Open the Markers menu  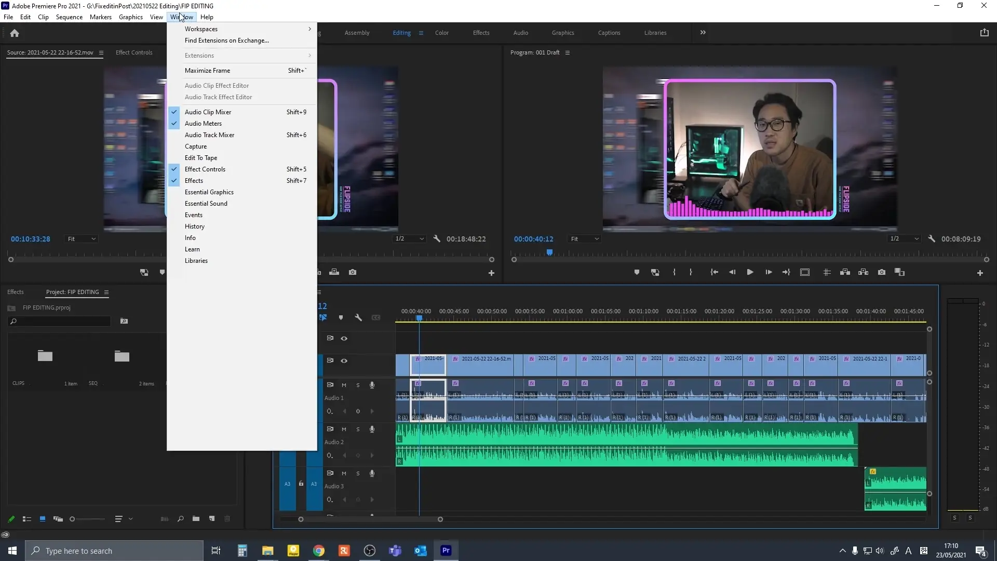coord(100,17)
